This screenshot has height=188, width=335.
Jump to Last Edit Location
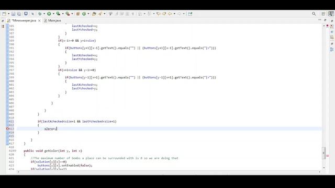pos(158,14)
